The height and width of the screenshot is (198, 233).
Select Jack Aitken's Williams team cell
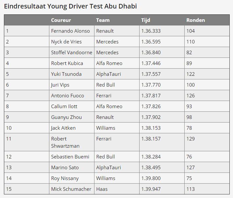coord(117,128)
